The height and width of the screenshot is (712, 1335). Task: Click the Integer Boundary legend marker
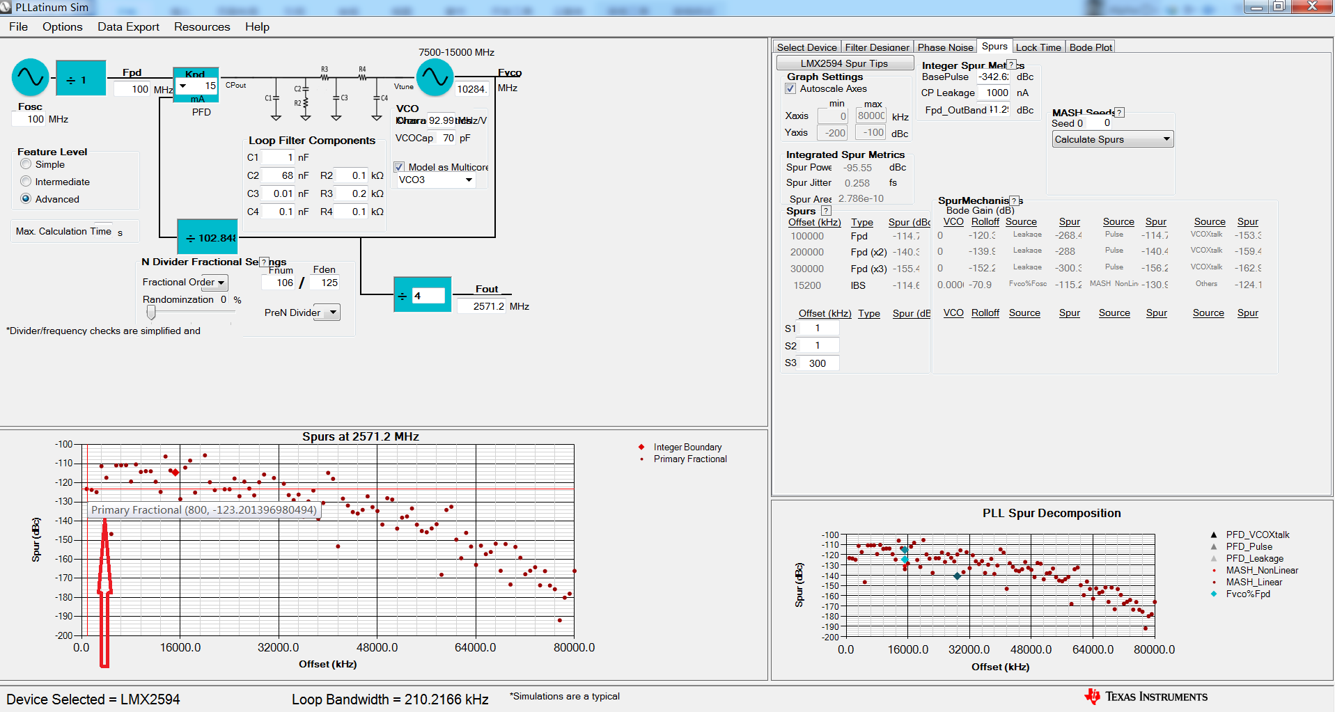click(641, 447)
